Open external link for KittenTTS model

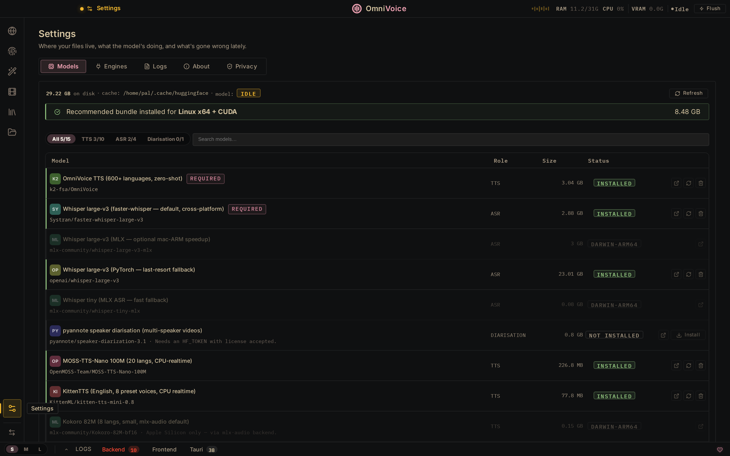[x=676, y=396]
